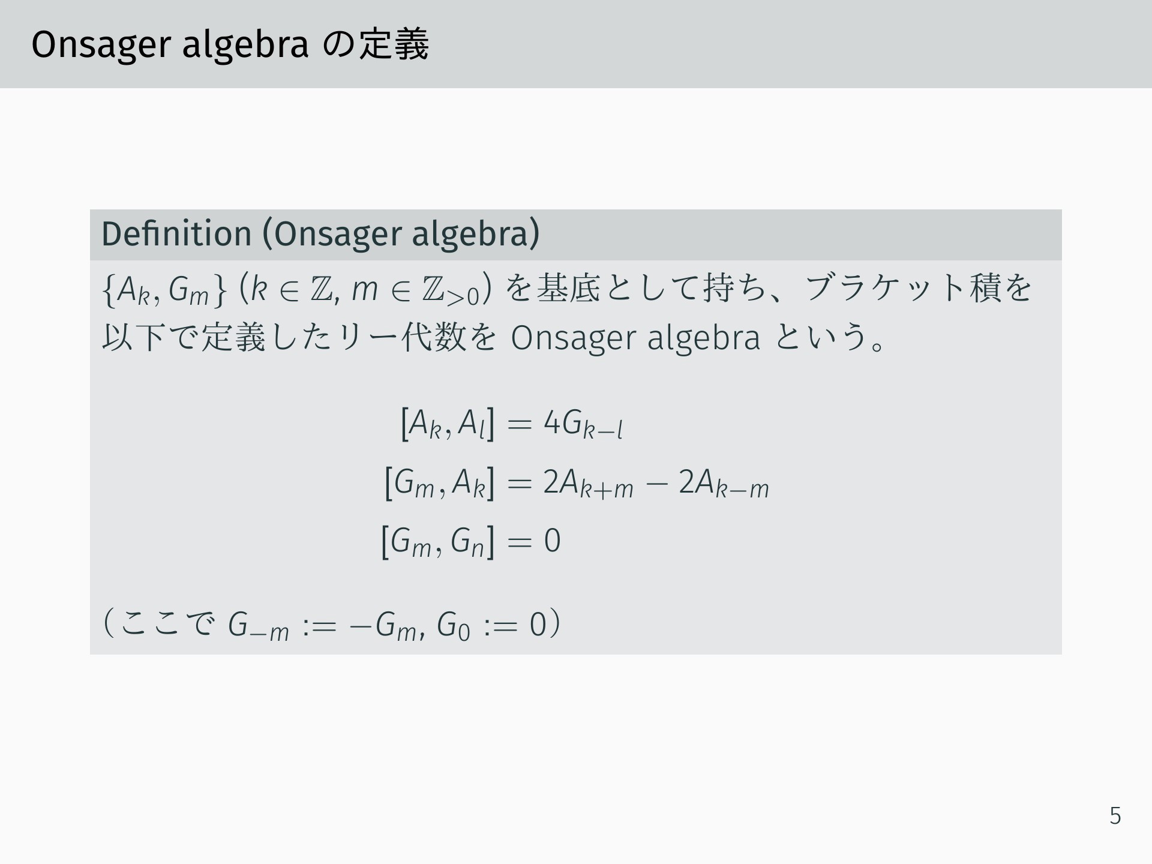
Task: Click the text 'ブラケット積を'
Action: tap(919, 288)
